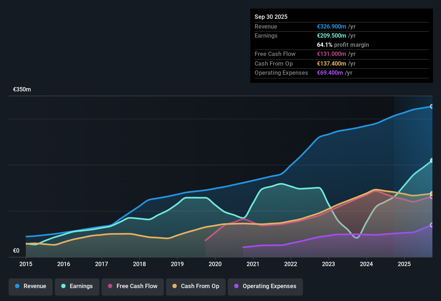Click the teal Earnings dot in the legend
441x301 pixels.
point(63,286)
